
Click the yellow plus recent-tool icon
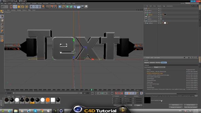click(26, 7)
